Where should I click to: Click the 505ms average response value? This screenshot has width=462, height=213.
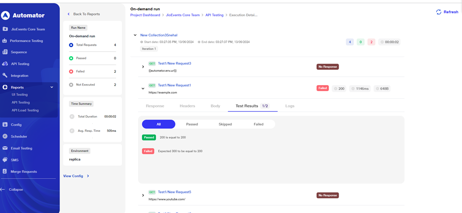pos(112,131)
